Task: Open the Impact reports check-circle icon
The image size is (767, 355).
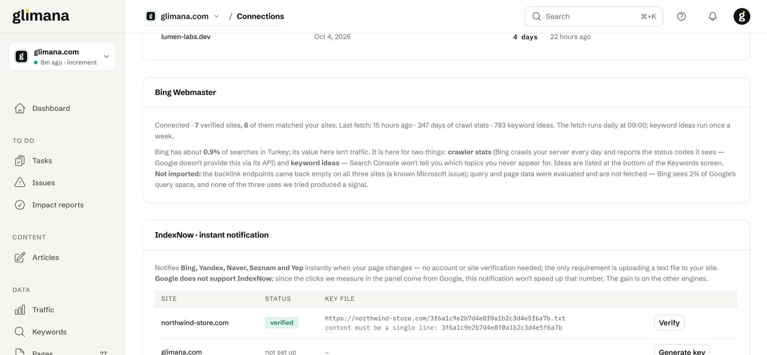Action: tap(20, 205)
